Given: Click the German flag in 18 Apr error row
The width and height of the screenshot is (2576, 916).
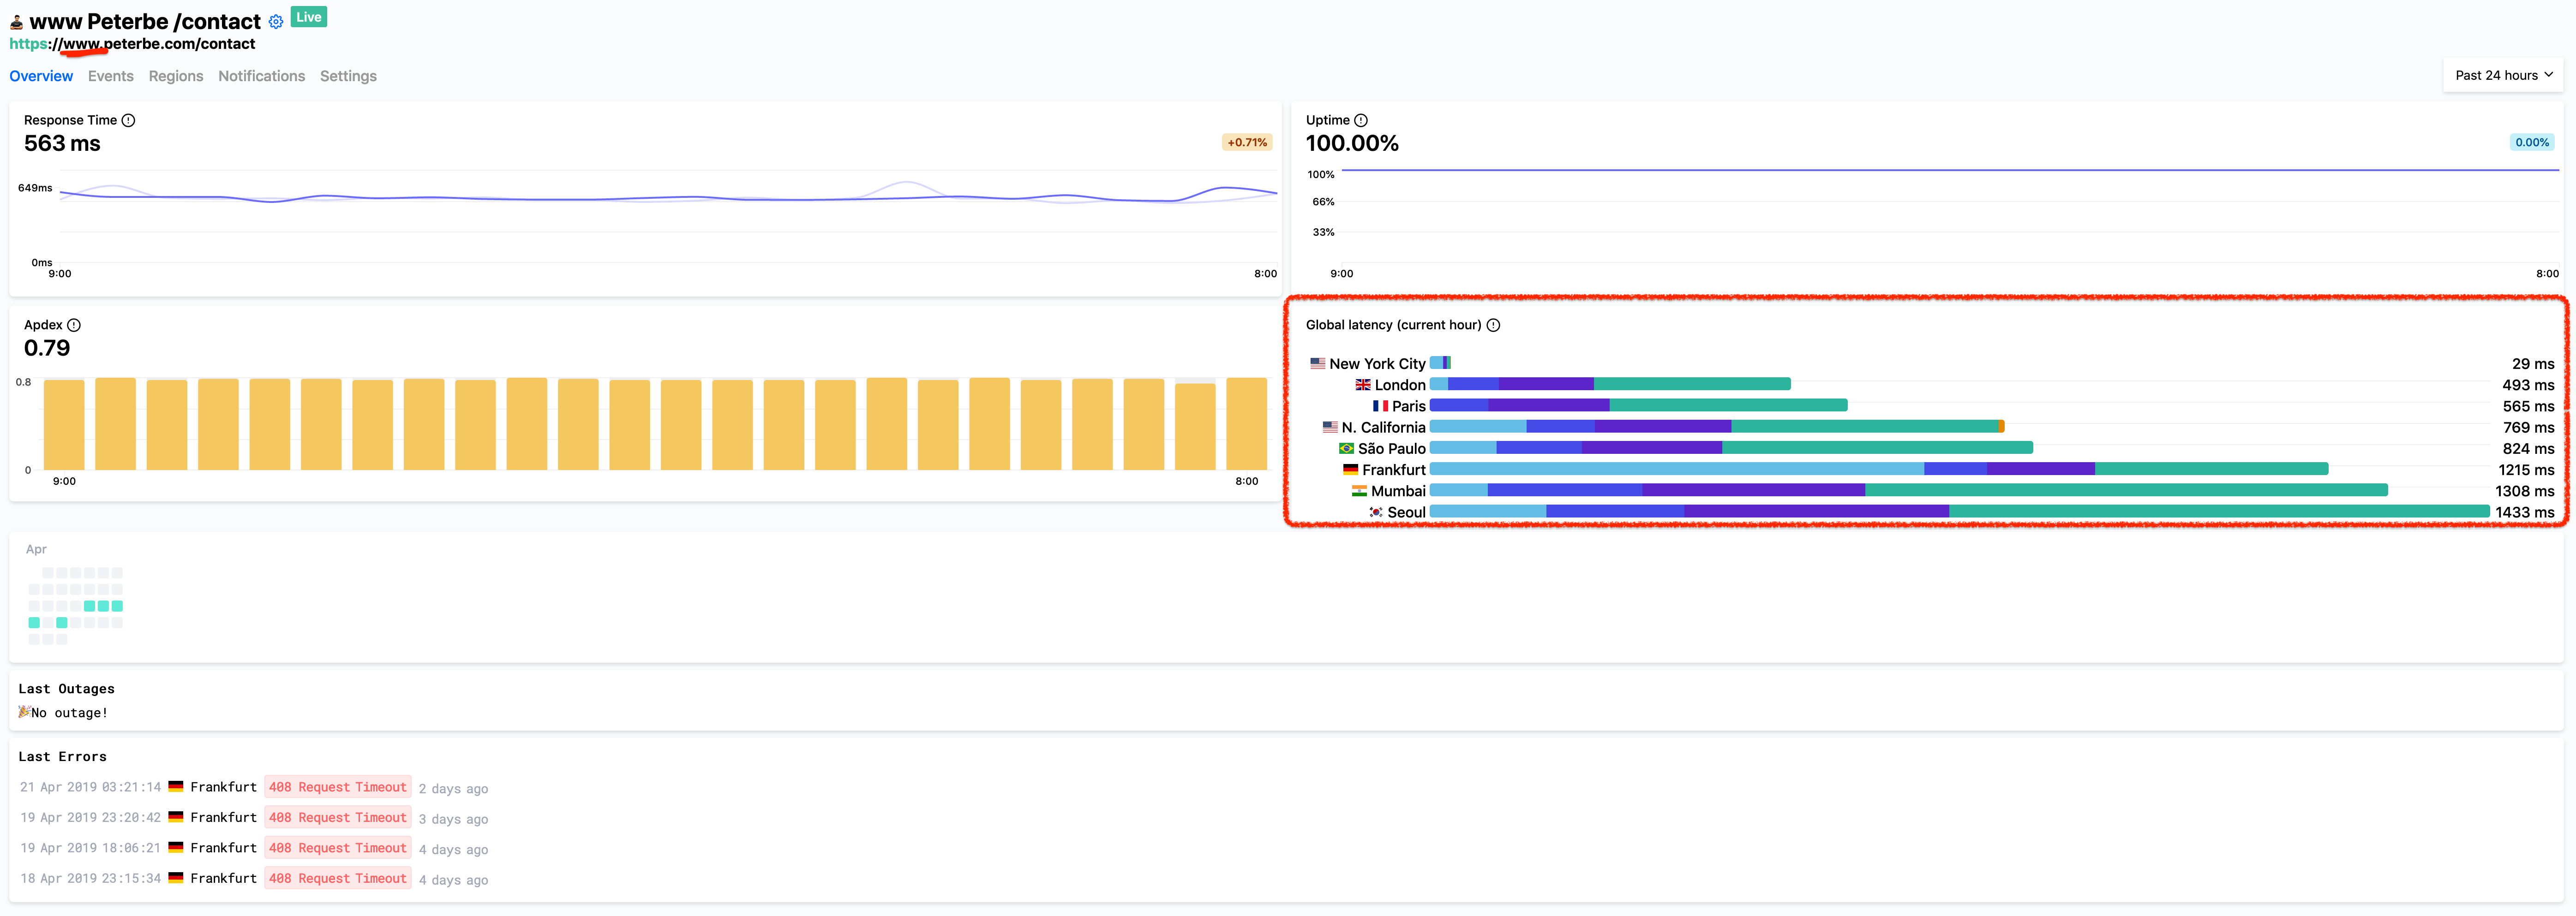Looking at the screenshot, I should click(x=176, y=878).
